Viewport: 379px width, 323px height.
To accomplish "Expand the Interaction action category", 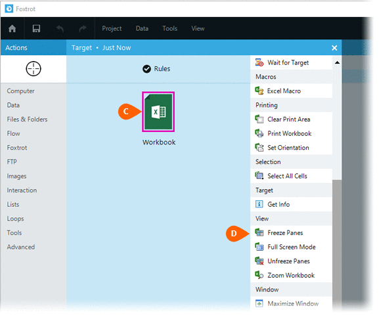I will 22,190.
